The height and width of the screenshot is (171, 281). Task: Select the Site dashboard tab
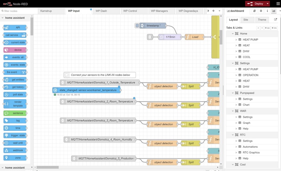pyautogui.click(x=248, y=20)
